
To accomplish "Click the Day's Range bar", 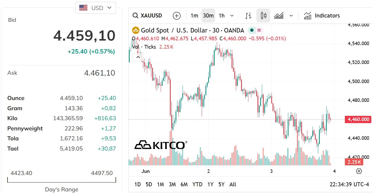I will 61,180.
